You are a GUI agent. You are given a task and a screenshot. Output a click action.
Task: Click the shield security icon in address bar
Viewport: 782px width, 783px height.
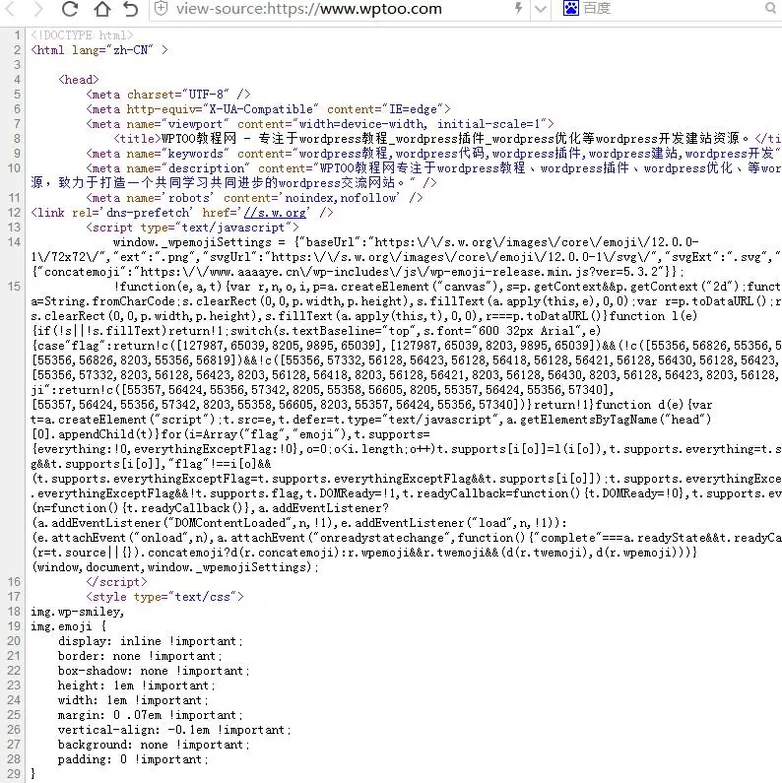pos(161,9)
